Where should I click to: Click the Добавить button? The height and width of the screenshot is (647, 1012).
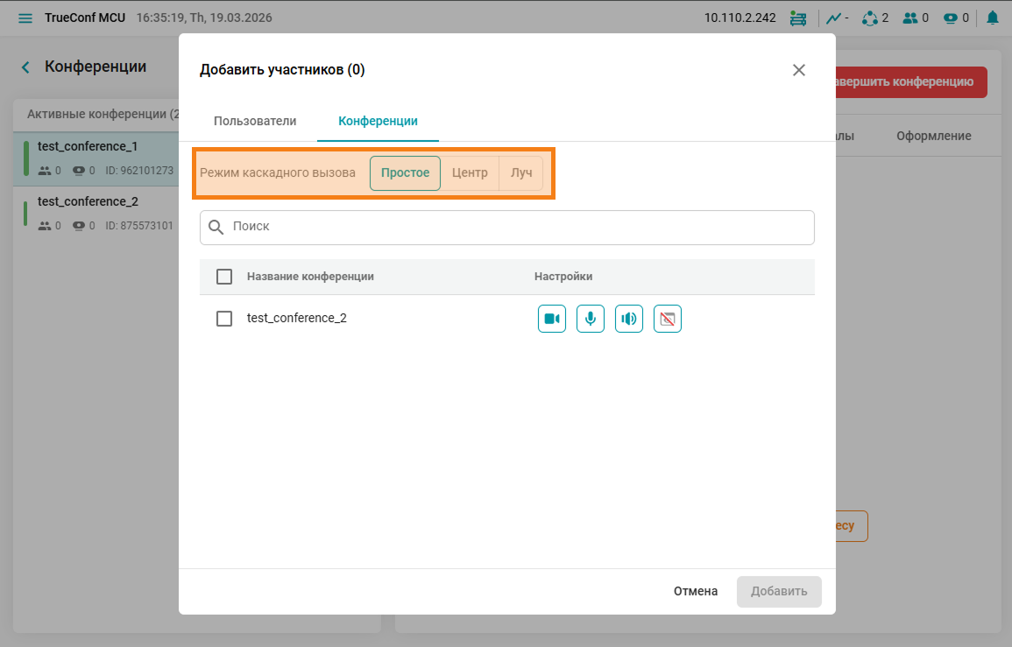click(779, 591)
